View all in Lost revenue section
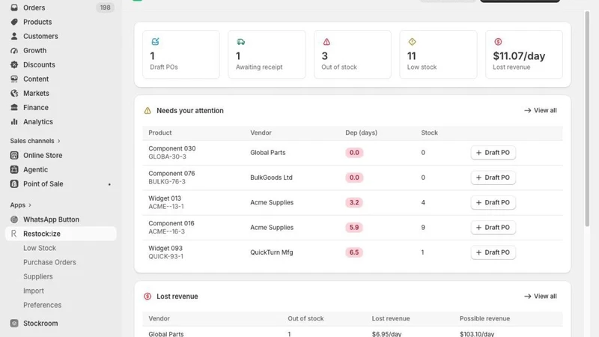 [x=541, y=296]
